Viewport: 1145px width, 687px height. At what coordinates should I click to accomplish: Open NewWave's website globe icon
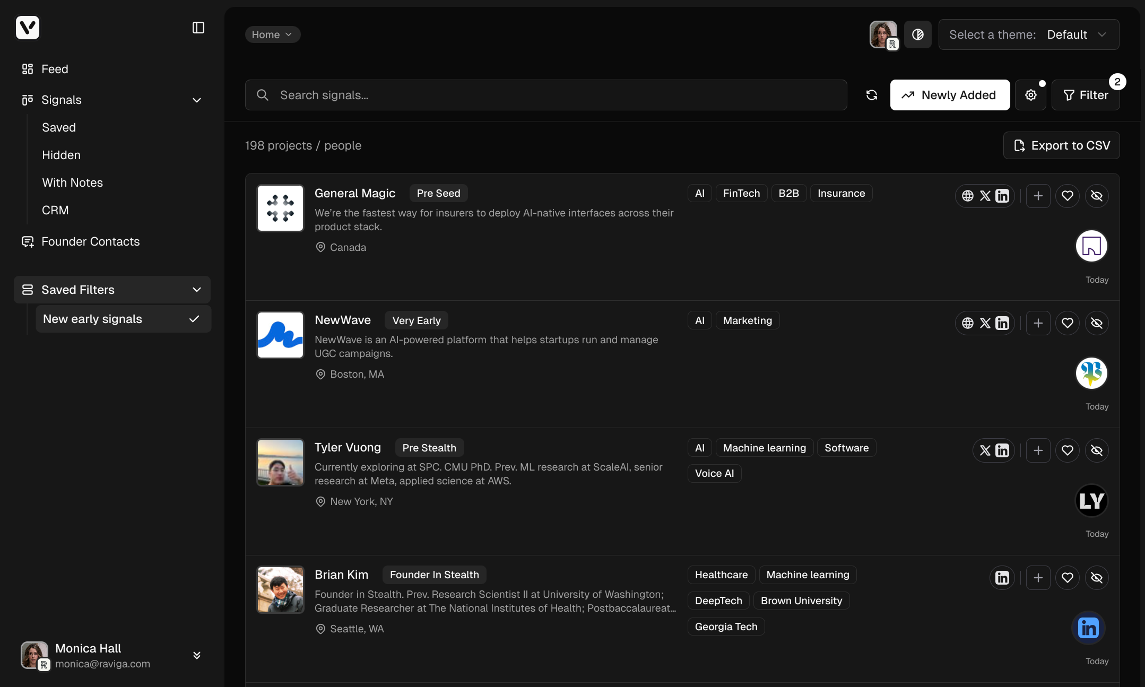pyautogui.click(x=968, y=323)
